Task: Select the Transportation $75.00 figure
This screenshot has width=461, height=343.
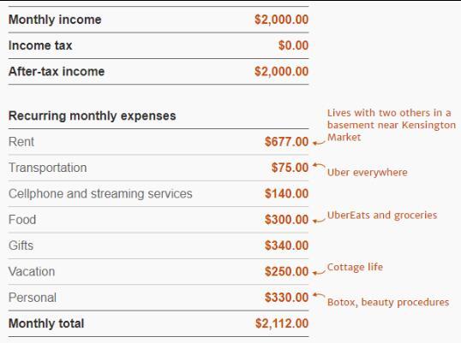Action: coord(290,168)
